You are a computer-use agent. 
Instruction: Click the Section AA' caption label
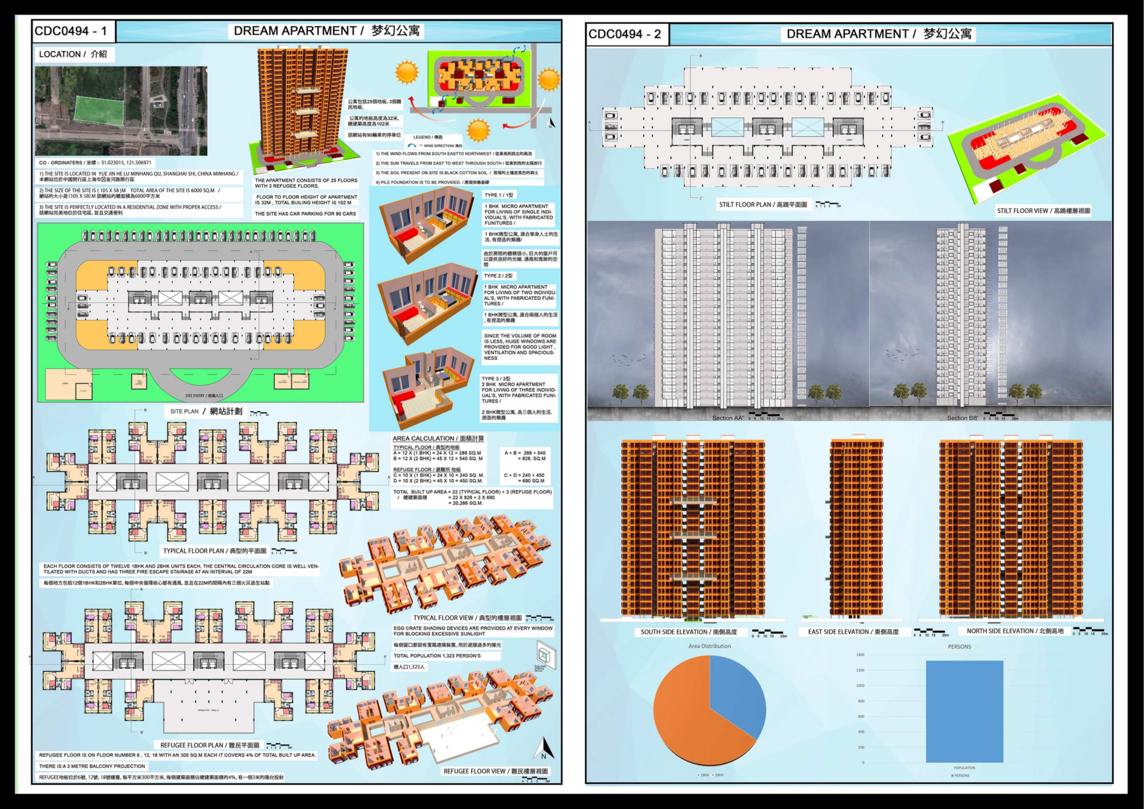point(727,418)
